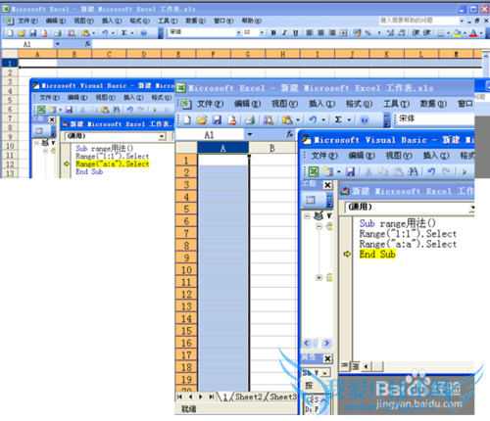Open (通用) object dropdown in left VBA window

point(162,136)
